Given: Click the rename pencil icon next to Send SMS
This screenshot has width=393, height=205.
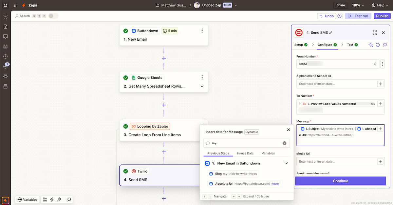Looking at the screenshot, I should (x=331, y=33).
